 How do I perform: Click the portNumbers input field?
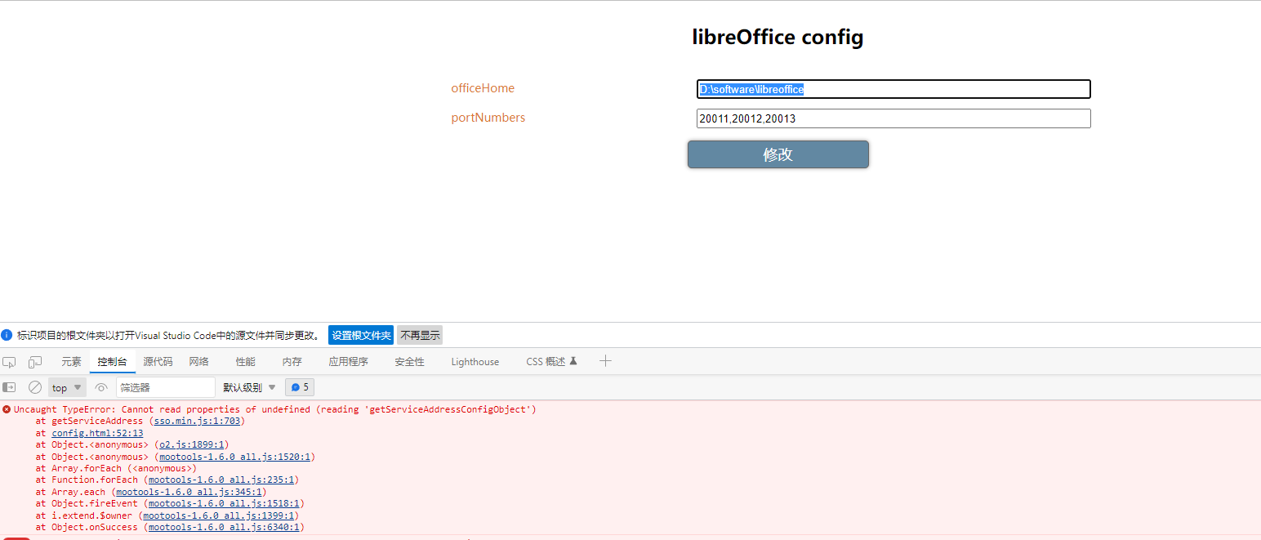pos(893,118)
